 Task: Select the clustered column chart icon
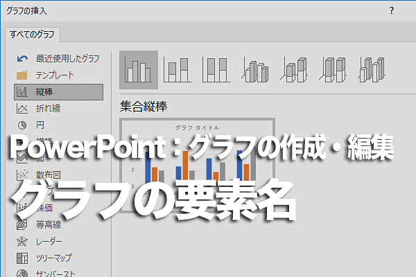pos(139,70)
